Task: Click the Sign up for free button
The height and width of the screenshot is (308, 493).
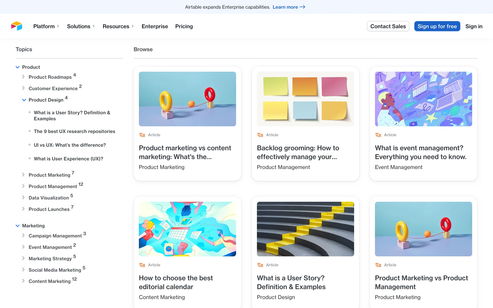Action: pos(437,26)
